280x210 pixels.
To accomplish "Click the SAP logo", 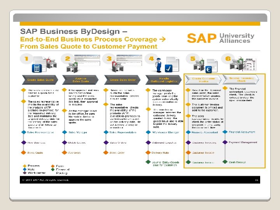I will 201,38.
